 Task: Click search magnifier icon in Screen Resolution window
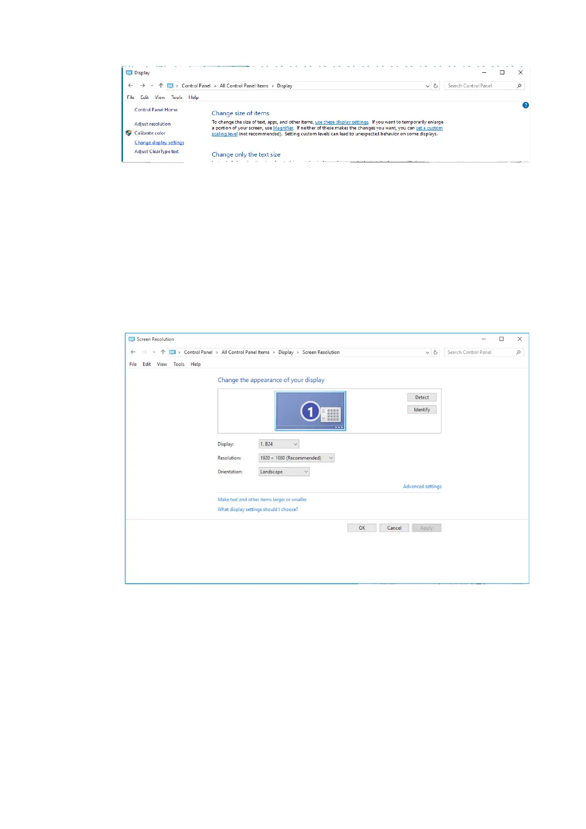pos(518,352)
